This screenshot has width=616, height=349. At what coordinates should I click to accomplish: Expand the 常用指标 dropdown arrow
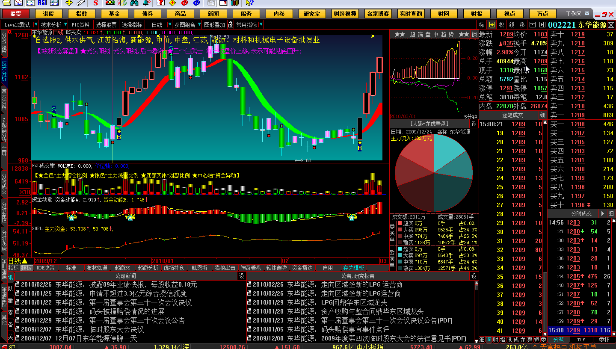tap(261, 25)
